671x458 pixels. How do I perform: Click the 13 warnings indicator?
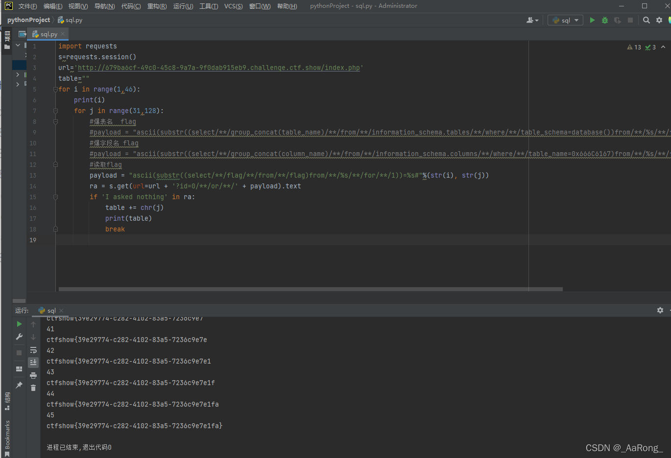click(x=634, y=47)
